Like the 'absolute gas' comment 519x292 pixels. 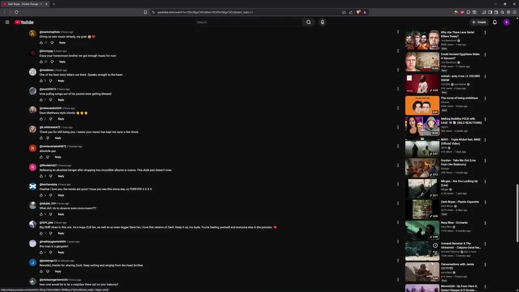[x=41, y=157]
